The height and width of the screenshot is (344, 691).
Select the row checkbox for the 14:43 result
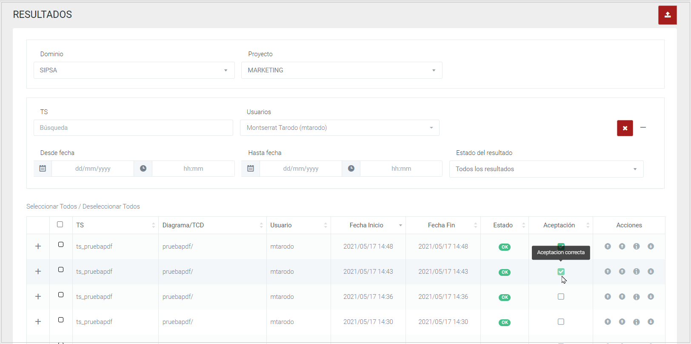pos(61,269)
